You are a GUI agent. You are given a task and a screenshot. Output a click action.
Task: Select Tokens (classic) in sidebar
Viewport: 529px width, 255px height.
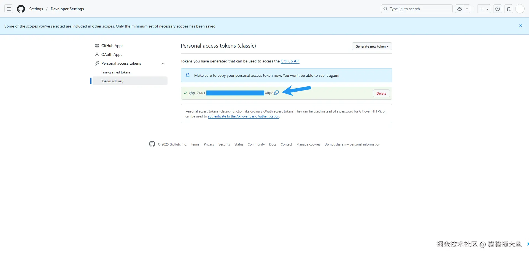tap(130, 81)
